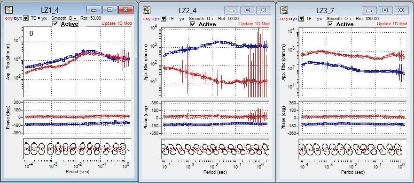414x183 pixels.
Task: Minimize the LZ1_4 window
Action: [x=94, y=10]
